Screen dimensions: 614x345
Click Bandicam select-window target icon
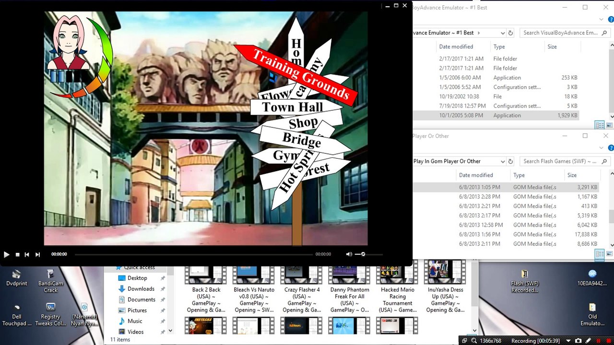464,341
